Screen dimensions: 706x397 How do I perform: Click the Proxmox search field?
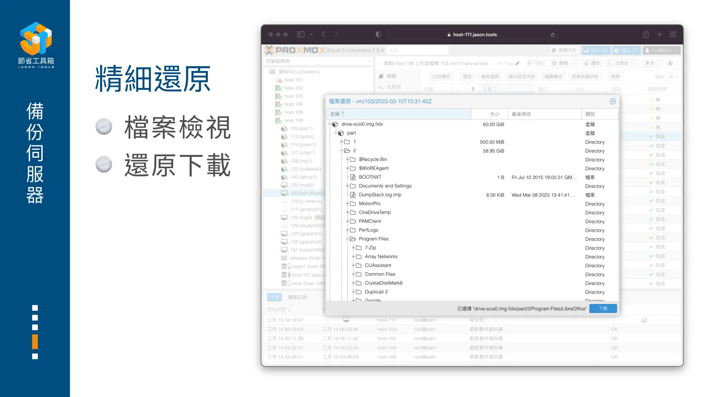pyautogui.click(x=417, y=50)
